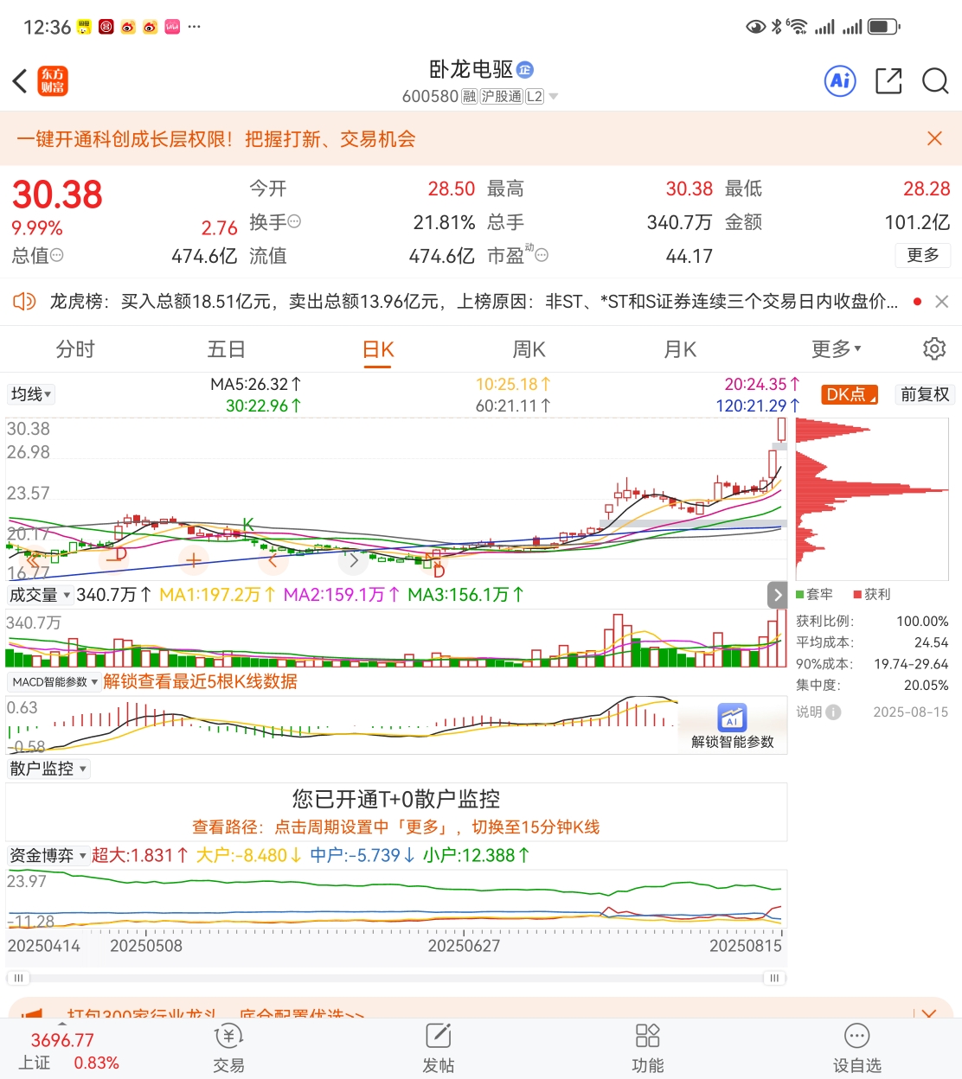Tap the Wi-Fi status bar icon
This screenshot has width=962, height=1079.
click(x=798, y=27)
